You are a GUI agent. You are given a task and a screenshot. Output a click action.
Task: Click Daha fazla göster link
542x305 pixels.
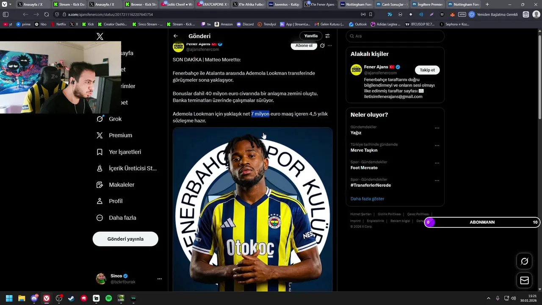pyautogui.click(x=368, y=199)
